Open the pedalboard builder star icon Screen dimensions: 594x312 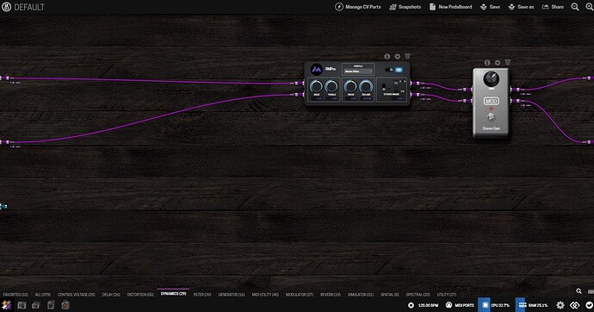tap(6, 305)
